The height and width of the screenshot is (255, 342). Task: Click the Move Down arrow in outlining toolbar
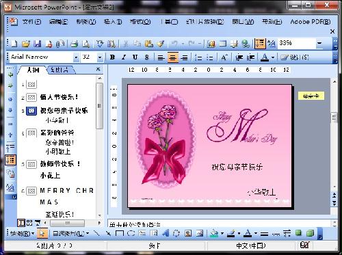tap(10, 110)
